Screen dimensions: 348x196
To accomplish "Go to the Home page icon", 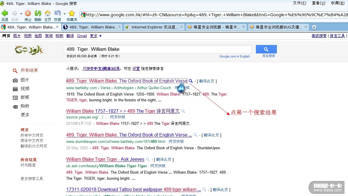I will (48, 13).
